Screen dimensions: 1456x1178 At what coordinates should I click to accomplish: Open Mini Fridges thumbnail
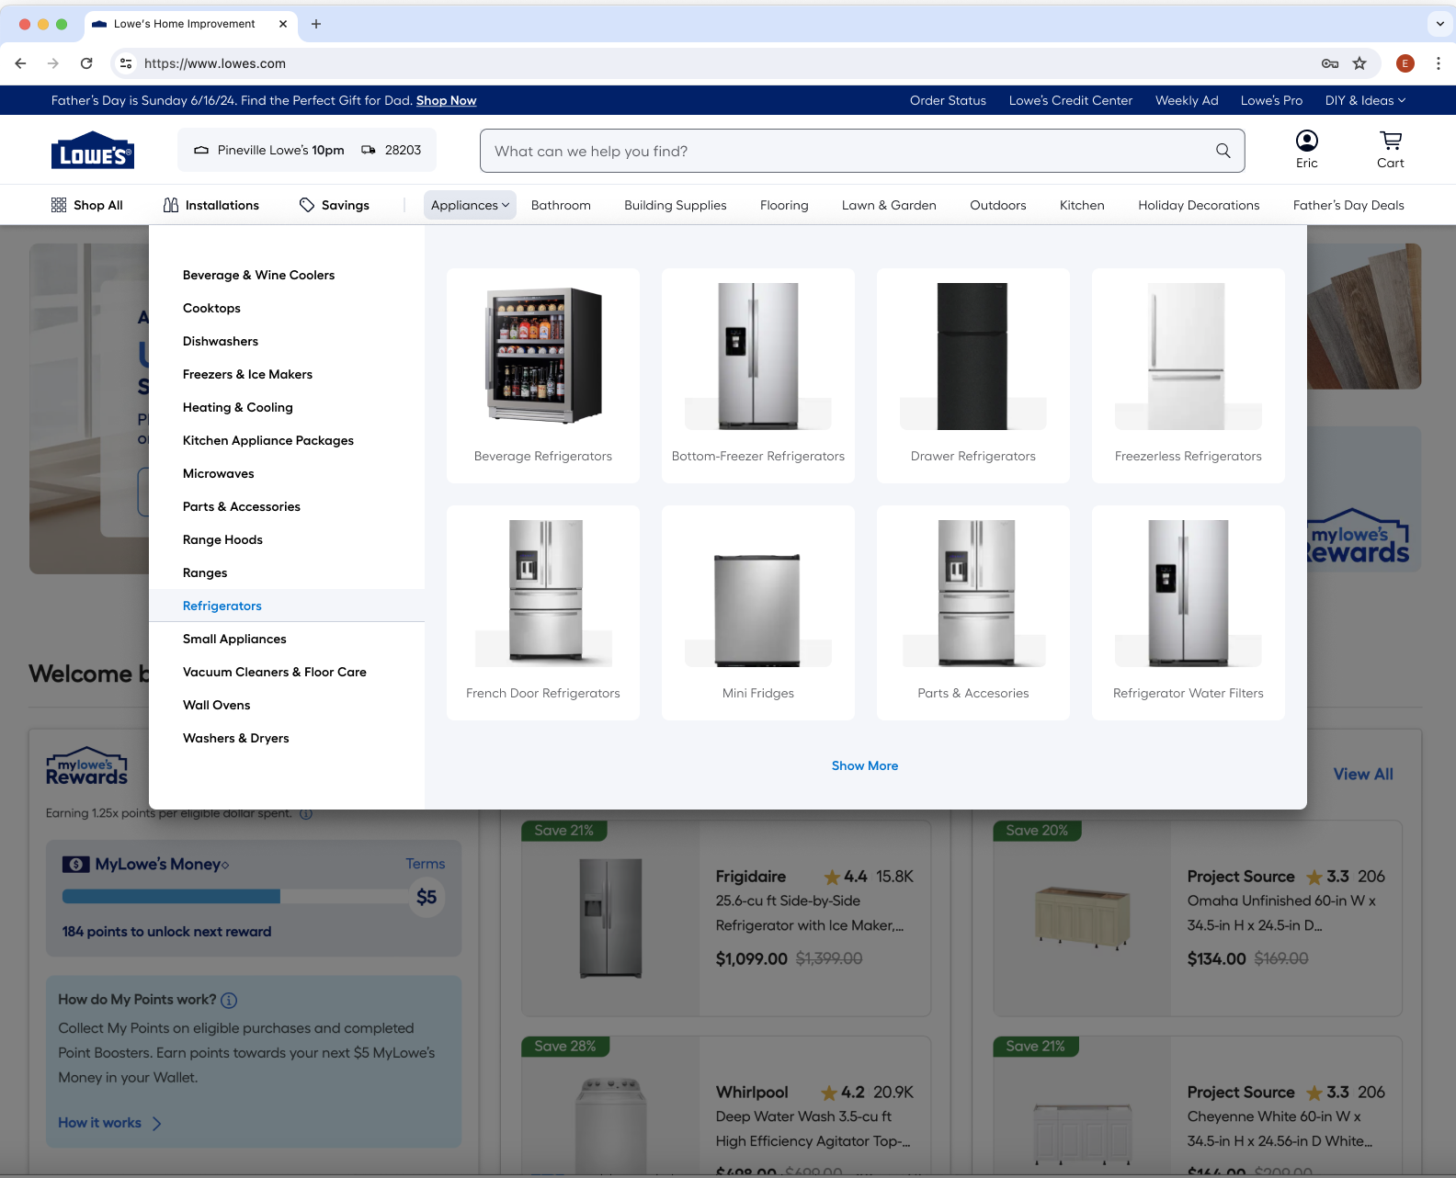[x=758, y=613]
